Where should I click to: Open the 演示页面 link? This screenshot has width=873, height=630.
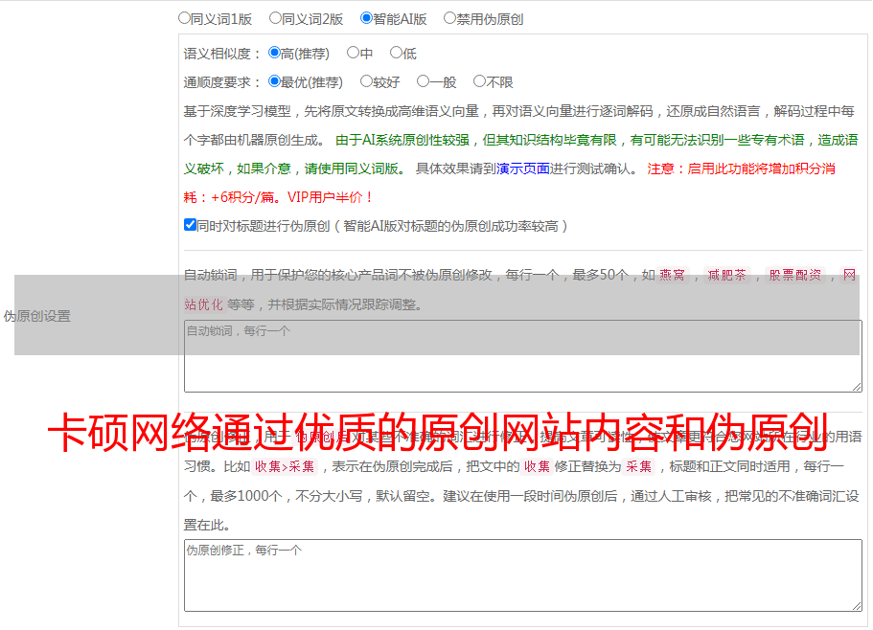click(523, 169)
